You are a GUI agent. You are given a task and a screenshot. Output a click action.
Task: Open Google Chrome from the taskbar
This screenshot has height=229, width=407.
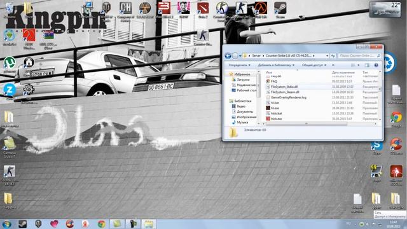point(101,224)
